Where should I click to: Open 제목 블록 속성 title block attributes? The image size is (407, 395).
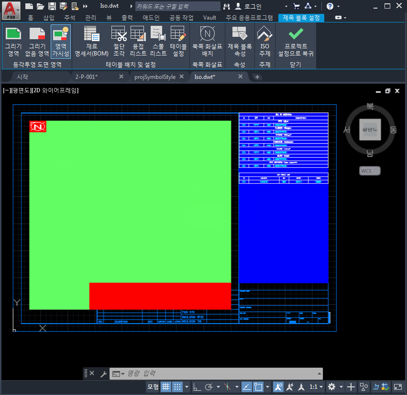click(240, 42)
